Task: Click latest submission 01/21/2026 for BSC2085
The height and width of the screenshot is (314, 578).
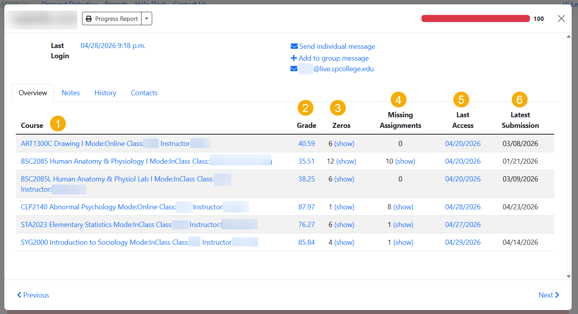Action: tap(520, 161)
